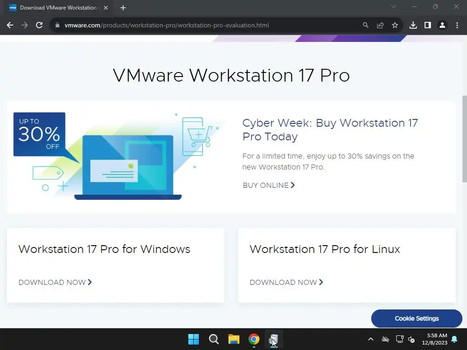Open the Windows Start menu

pos(193,339)
